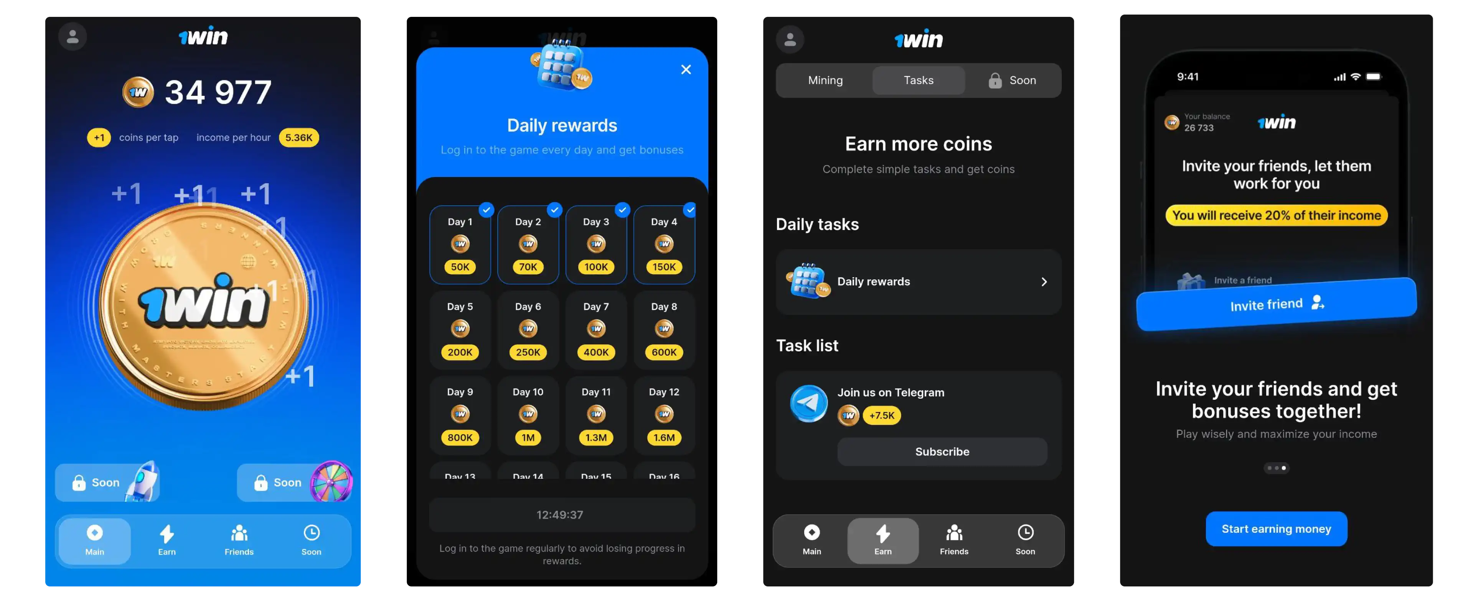Scroll the daily rewards day grid
The width and height of the screenshot is (1478, 601).
pos(562,348)
